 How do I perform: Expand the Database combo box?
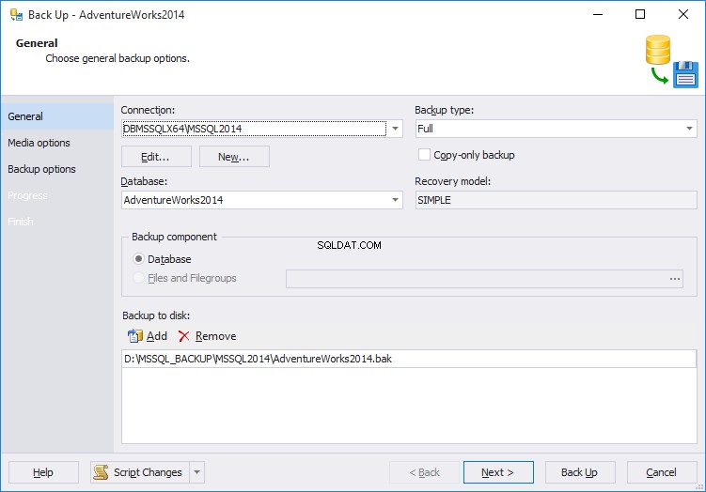[395, 200]
